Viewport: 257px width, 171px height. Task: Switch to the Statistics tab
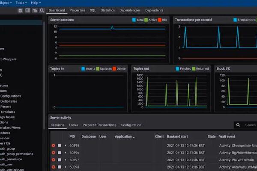coord(108,10)
